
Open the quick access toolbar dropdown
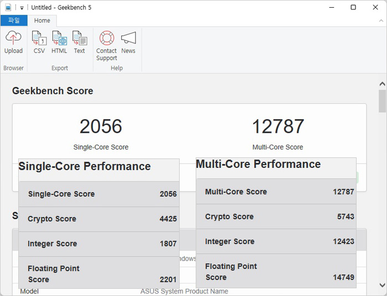[22, 8]
